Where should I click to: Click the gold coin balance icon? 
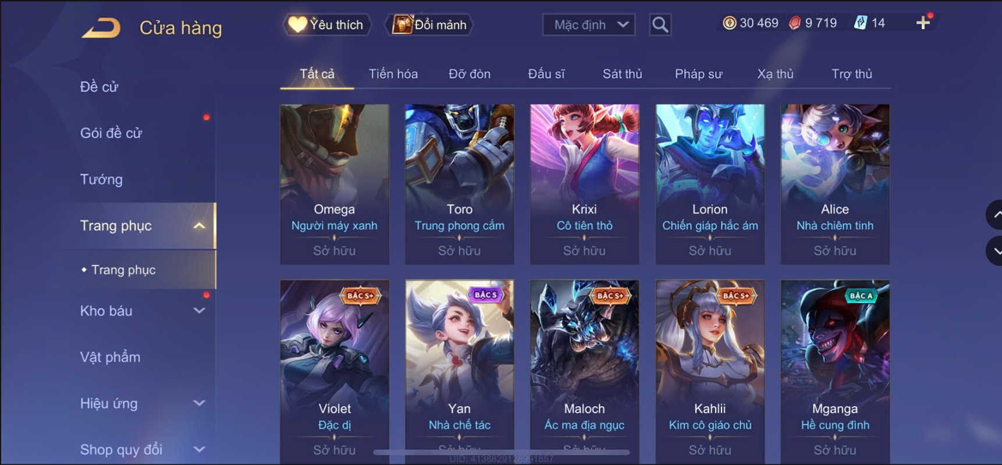tap(729, 23)
